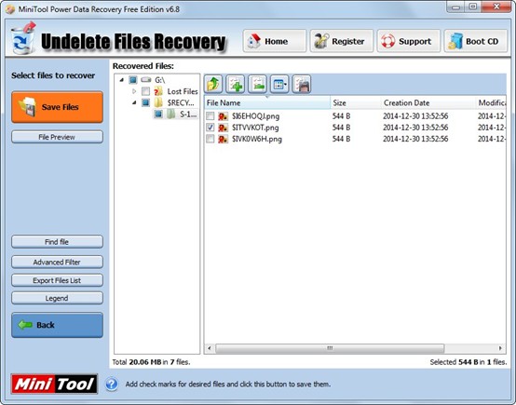
Task: Click the blue help question mark icon
Action: pyautogui.click(x=112, y=384)
